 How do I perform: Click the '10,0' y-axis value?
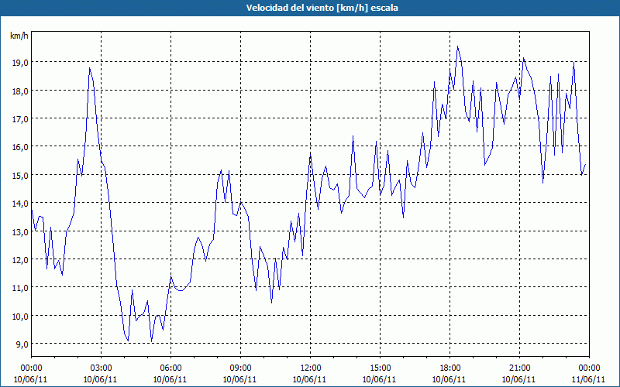pos(19,317)
